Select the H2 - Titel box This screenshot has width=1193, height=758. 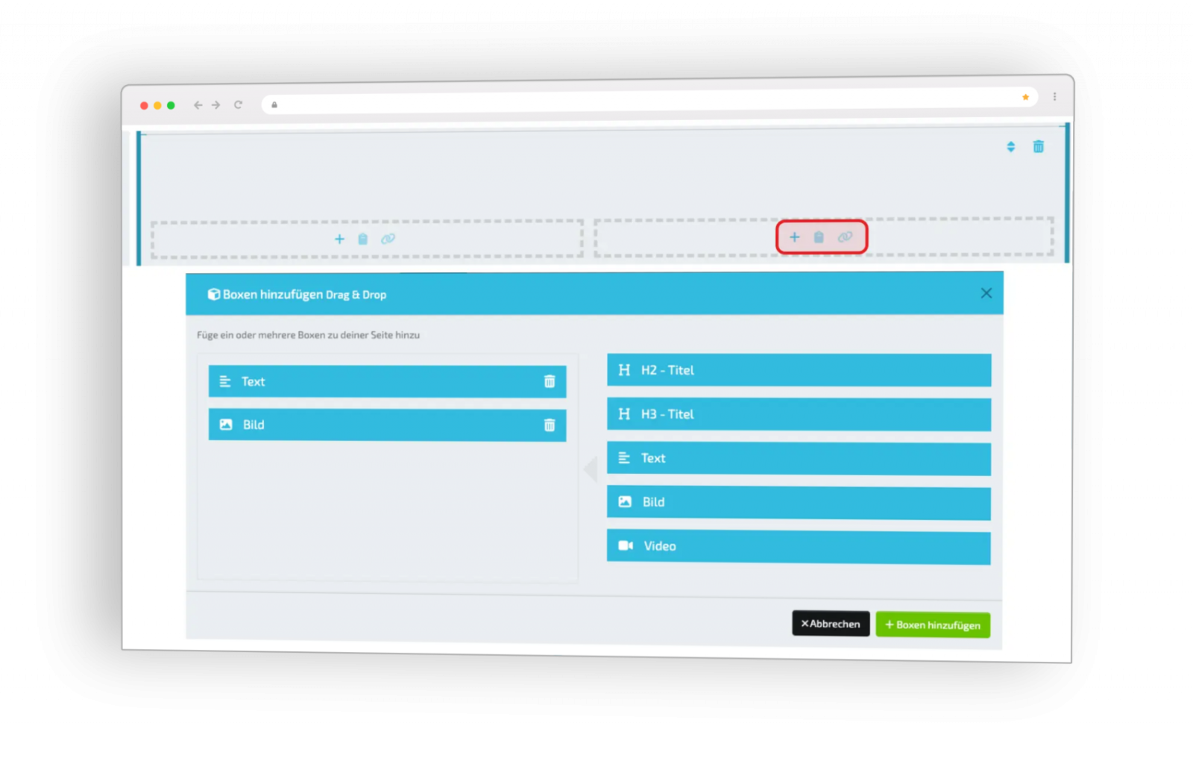(799, 370)
